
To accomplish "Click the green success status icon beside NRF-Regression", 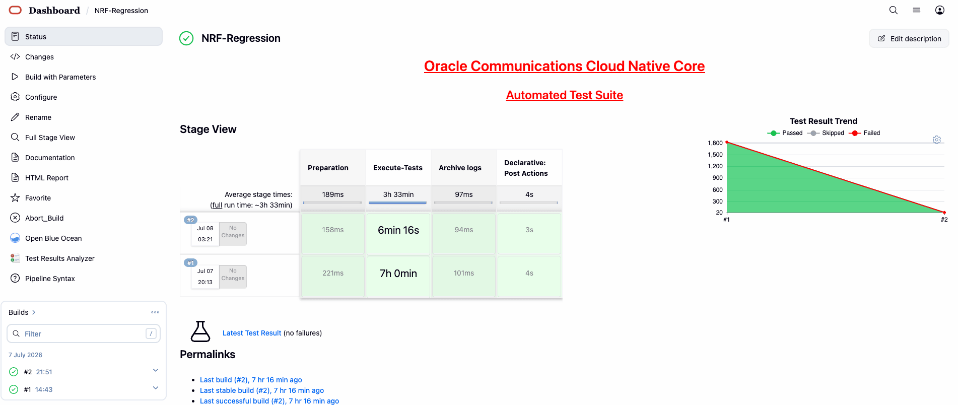I will (186, 38).
